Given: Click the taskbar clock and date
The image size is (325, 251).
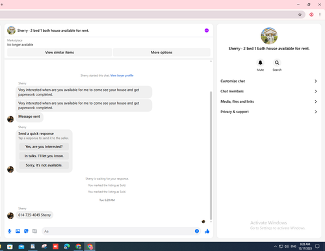Looking at the screenshot, I should coord(305,246).
